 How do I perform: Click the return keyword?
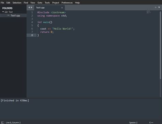coord(45,32)
